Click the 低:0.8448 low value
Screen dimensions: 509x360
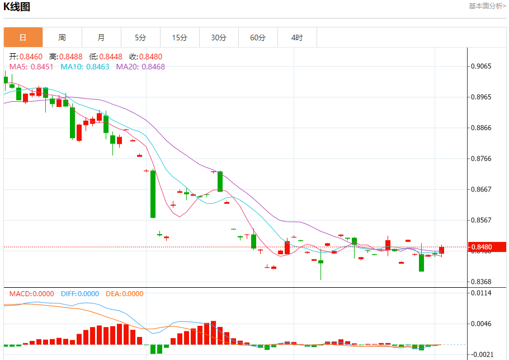[x=106, y=57]
